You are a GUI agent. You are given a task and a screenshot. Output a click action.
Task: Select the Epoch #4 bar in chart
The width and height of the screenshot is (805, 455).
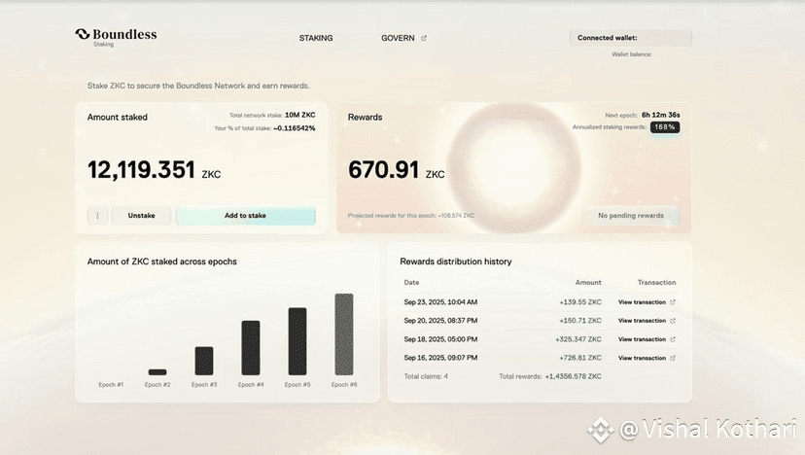coord(251,348)
